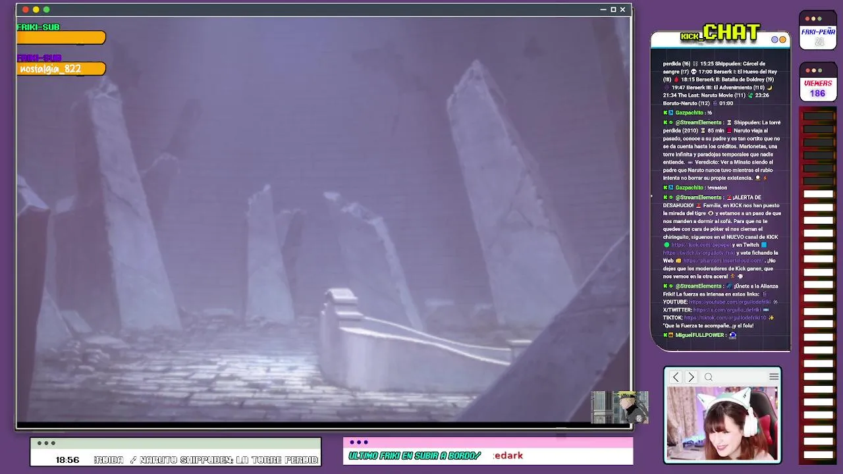Click @StreamElements on ALERTA DE DESAHUCIO message
Screen dimensions: 843x474
pyautogui.click(x=698, y=197)
